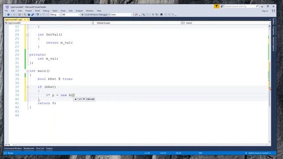Click the editor vertical scrollbar
The image size is (283, 159).
(269, 85)
